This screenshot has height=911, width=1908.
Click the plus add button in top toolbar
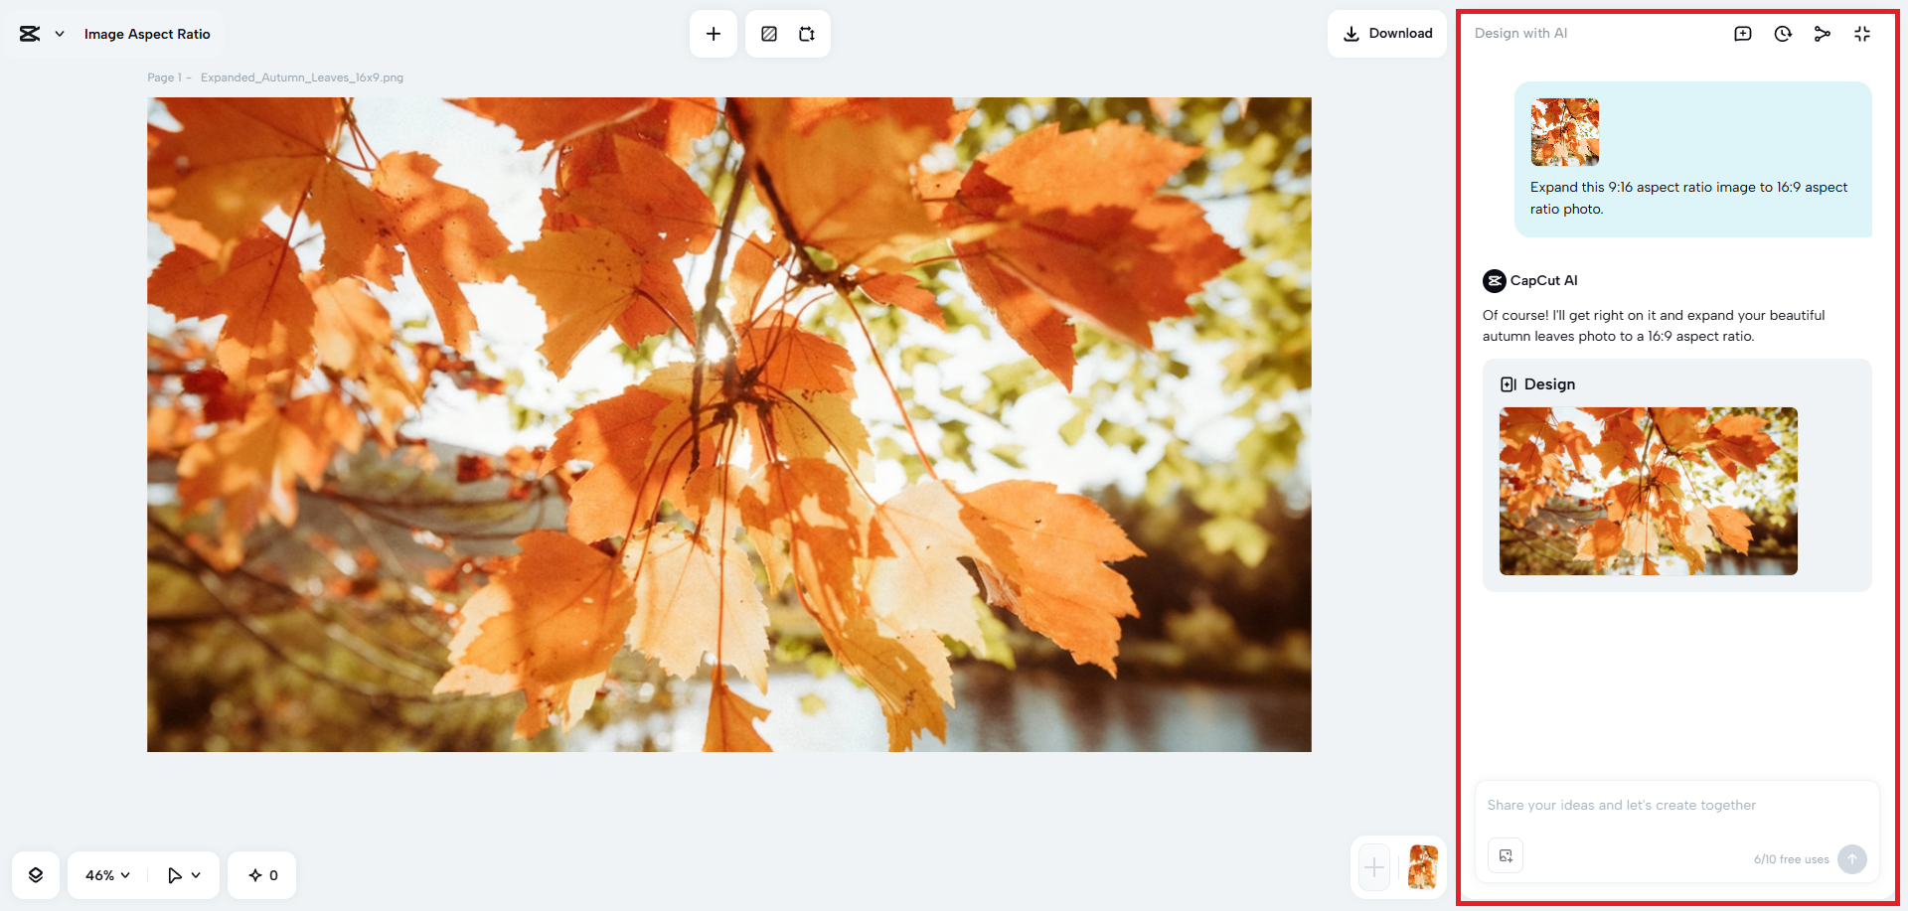coord(714,34)
